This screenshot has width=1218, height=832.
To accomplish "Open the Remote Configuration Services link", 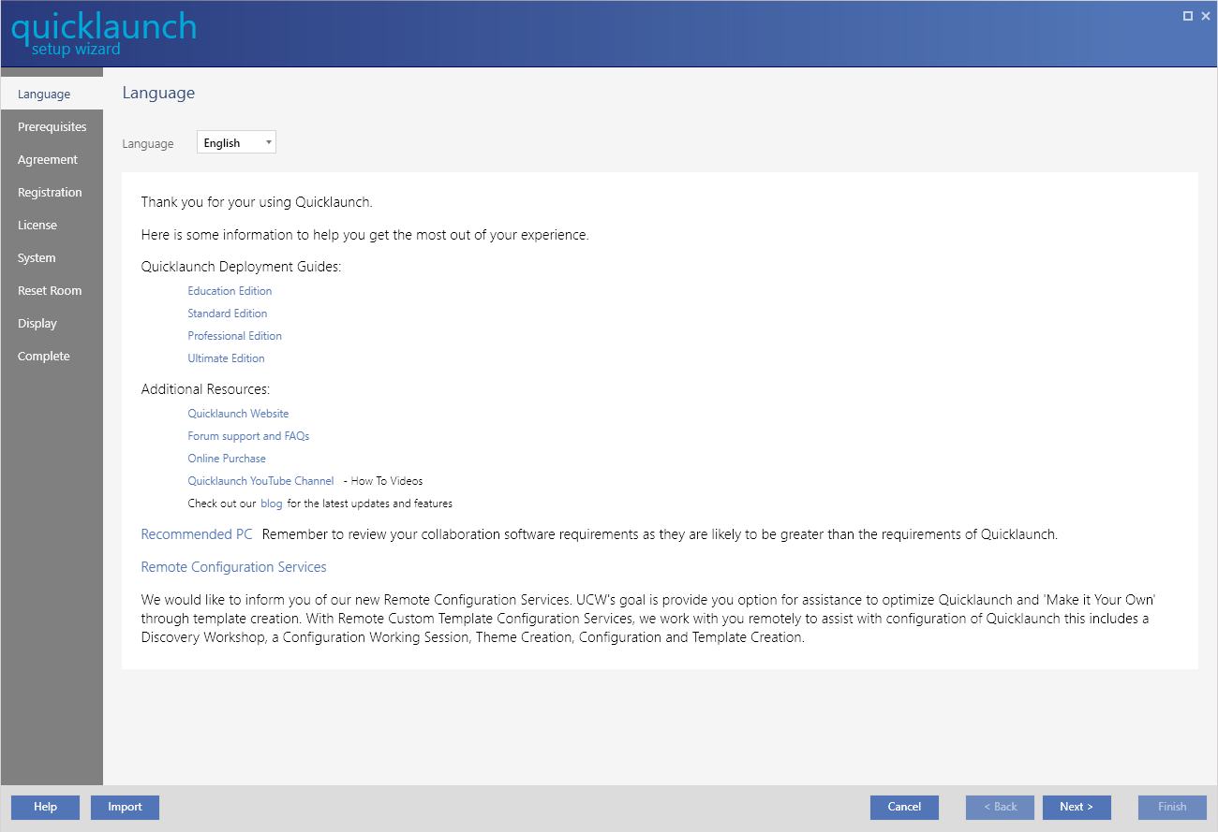I will (233, 567).
